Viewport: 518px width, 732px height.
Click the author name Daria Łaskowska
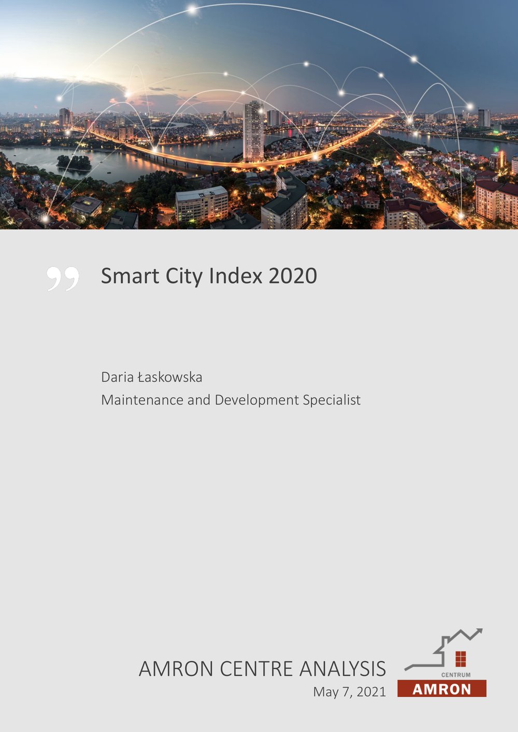point(152,378)
